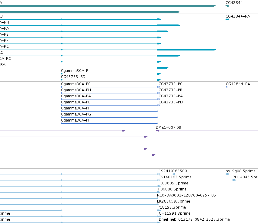The height and width of the screenshot is (224, 258).
Task: Click the CG42844-RA transcript arrow glyph
Action: (227, 19)
